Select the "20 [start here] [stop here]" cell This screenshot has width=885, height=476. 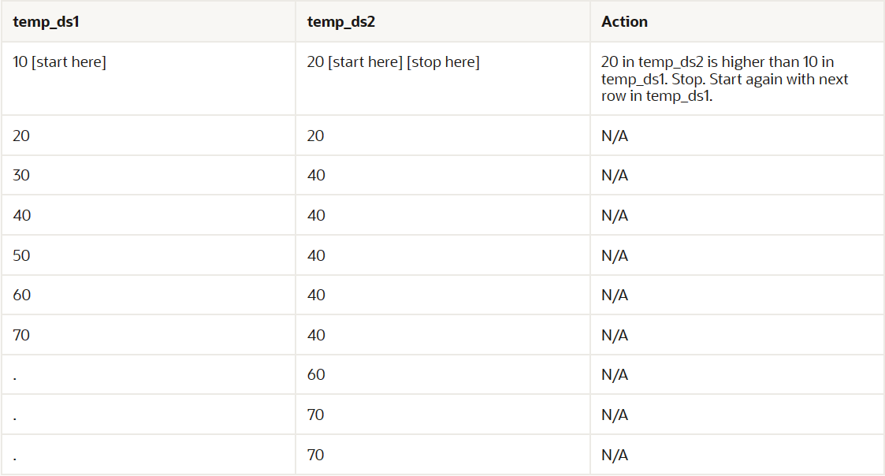click(x=393, y=62)
